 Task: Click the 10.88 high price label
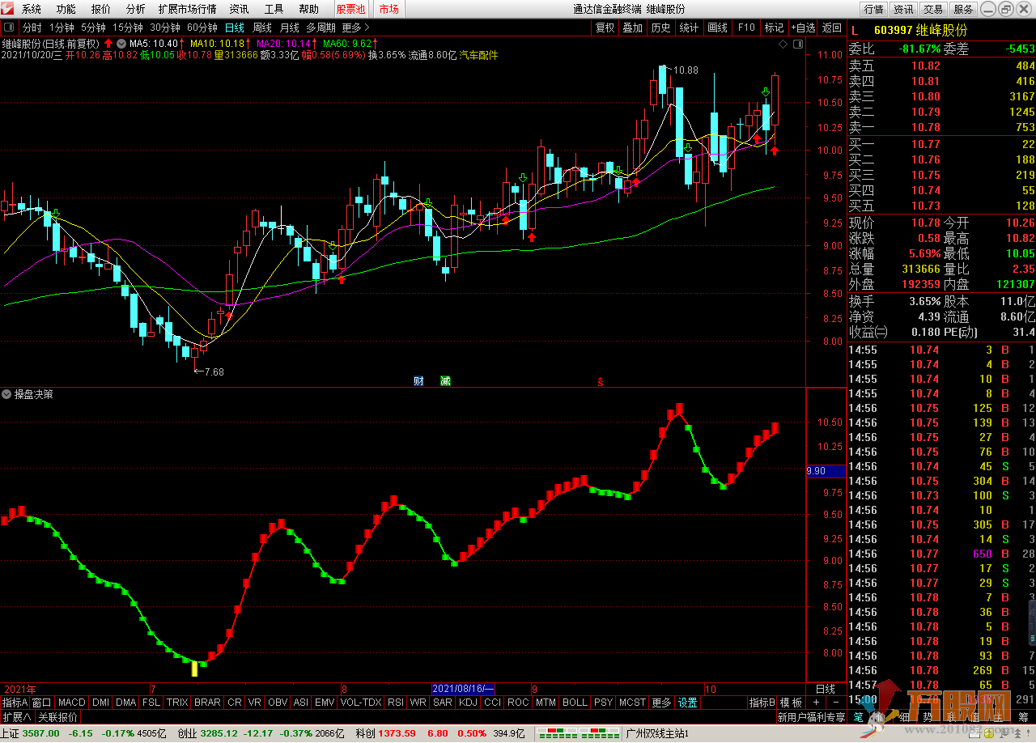[x=685, y=70]
